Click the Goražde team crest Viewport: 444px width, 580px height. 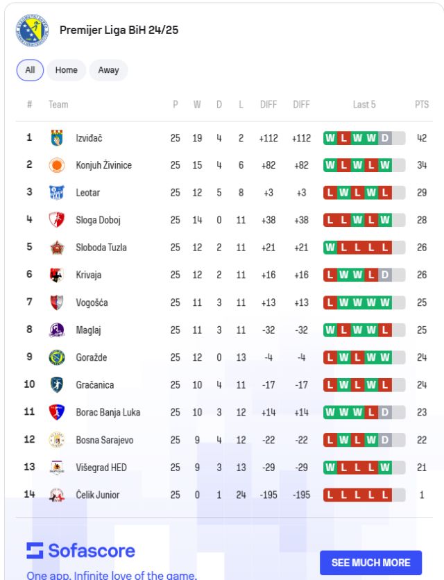[57, 357]
